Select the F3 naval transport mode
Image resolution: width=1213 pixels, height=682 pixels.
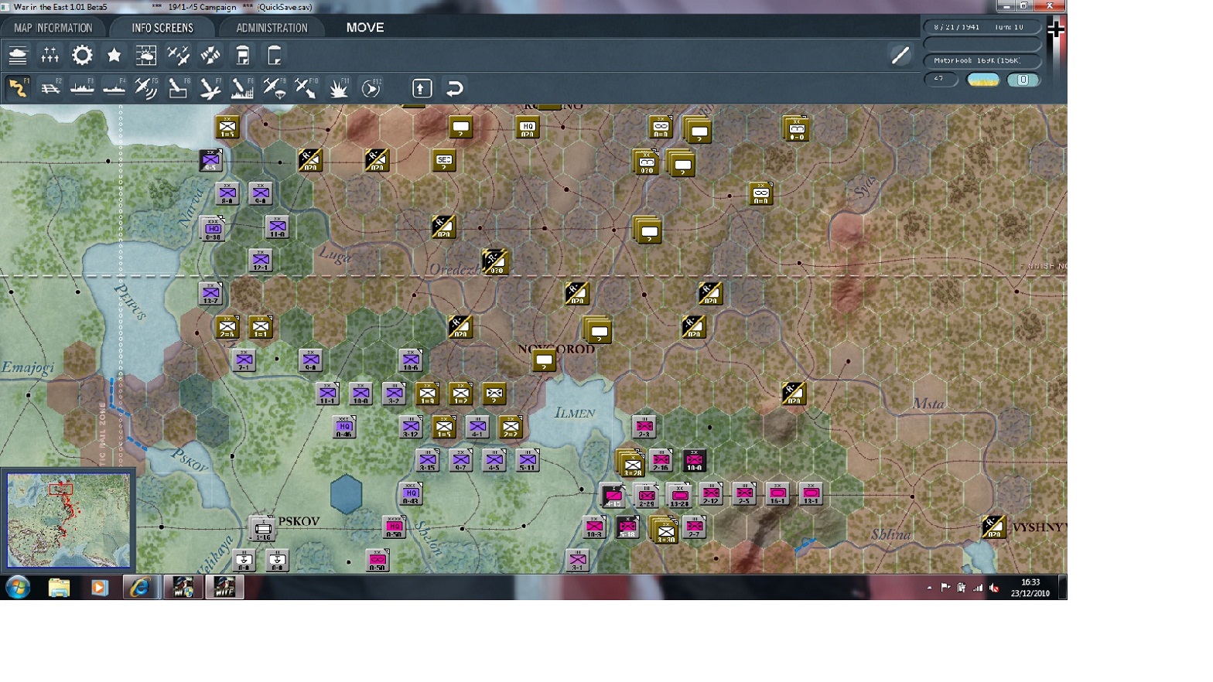82,88
